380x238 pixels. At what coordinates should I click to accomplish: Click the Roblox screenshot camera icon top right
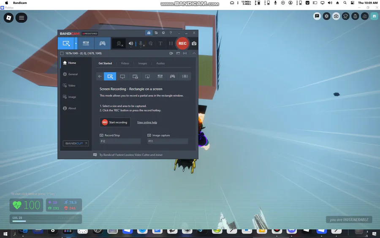336,16
